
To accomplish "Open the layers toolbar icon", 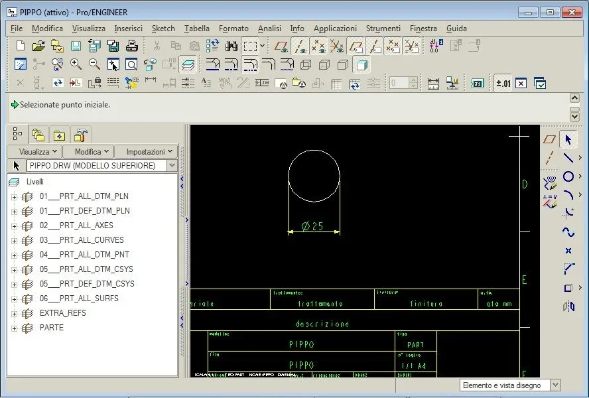I will [188, 64].
